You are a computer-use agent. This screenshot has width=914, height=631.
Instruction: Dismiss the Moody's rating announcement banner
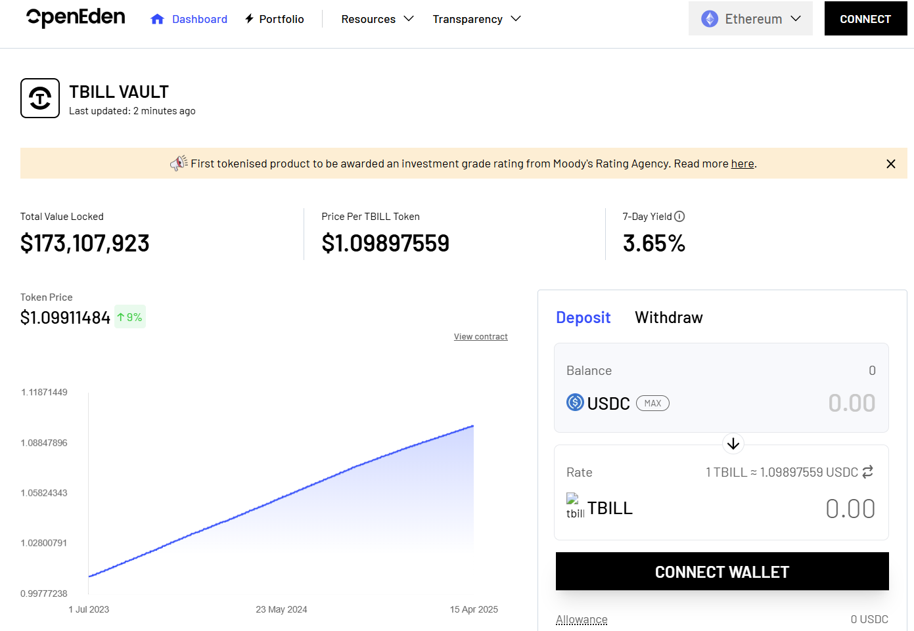click(x=891, y=163)
